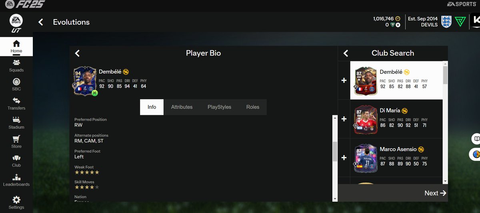Open Settings gear in sidebar
Screen dimensions: 480x213
(16, 202)
